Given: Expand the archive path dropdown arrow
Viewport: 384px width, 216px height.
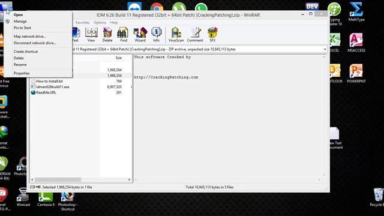Looking at the screenshot, I should click(x=325, y=49).
